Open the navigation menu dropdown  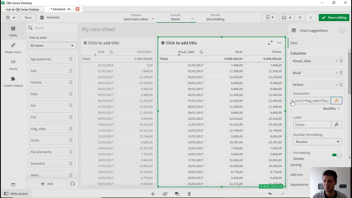point(10,17)
